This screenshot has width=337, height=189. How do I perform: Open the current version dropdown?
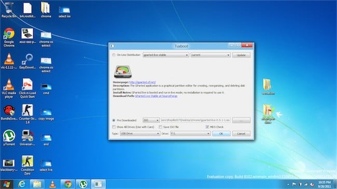pos(210,55)
